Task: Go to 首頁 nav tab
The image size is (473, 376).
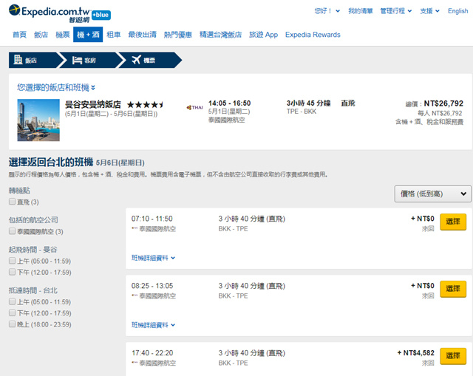Action: (19, 35)
